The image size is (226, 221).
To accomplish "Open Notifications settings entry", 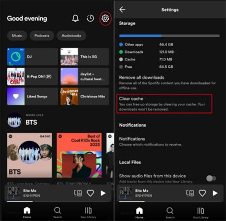I will pos(151,141).
